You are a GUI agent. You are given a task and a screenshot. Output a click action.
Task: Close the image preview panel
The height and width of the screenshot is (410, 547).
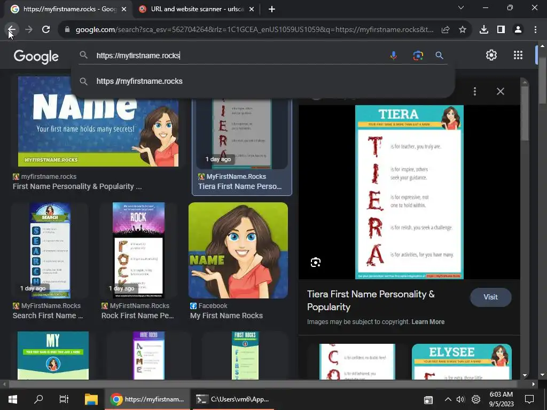[500, 91]
